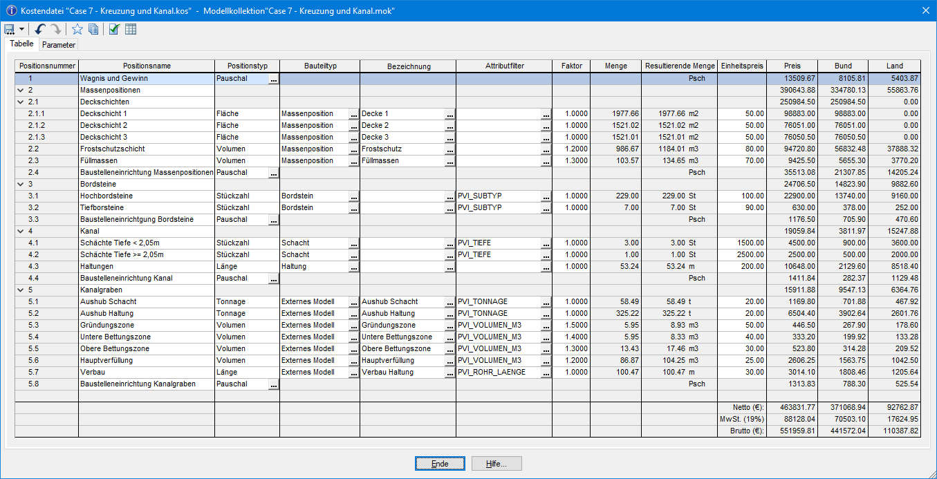The image size is (937, 479).
Task: Collapse the 3 Bordsteine section chevron
Action: coord(19,184)
